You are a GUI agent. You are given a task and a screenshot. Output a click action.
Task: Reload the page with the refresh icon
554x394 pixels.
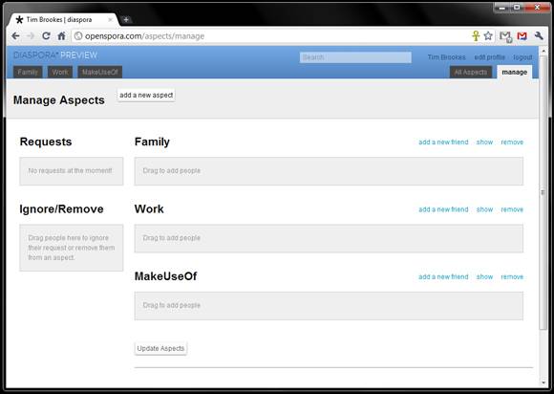point(46,36)
